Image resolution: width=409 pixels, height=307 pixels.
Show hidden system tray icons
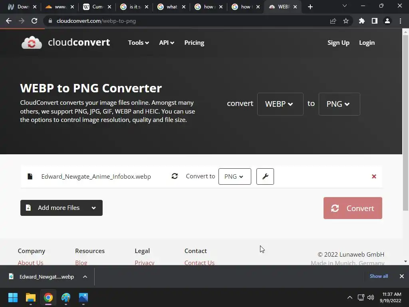(x=350, y=297)
